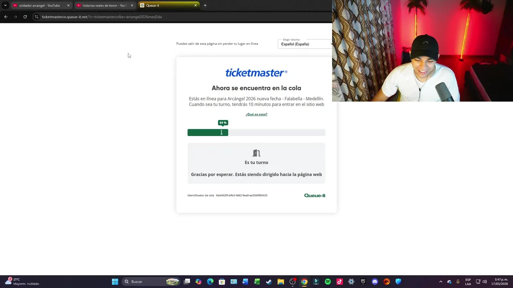Open the network tray icon

coord(478,282)
